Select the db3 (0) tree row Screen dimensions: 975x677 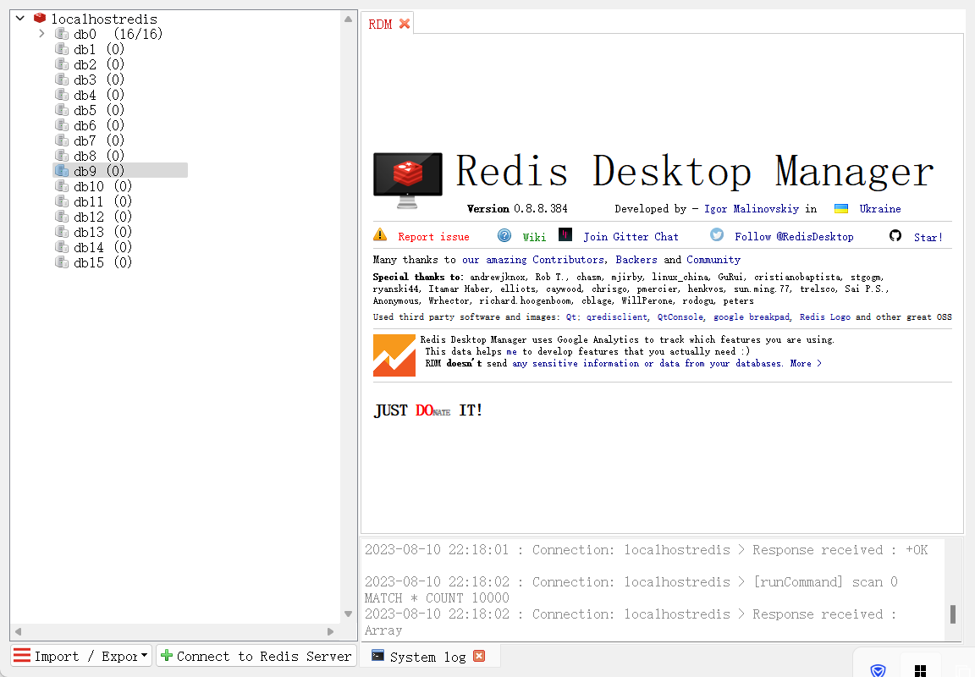click(99, 80)
